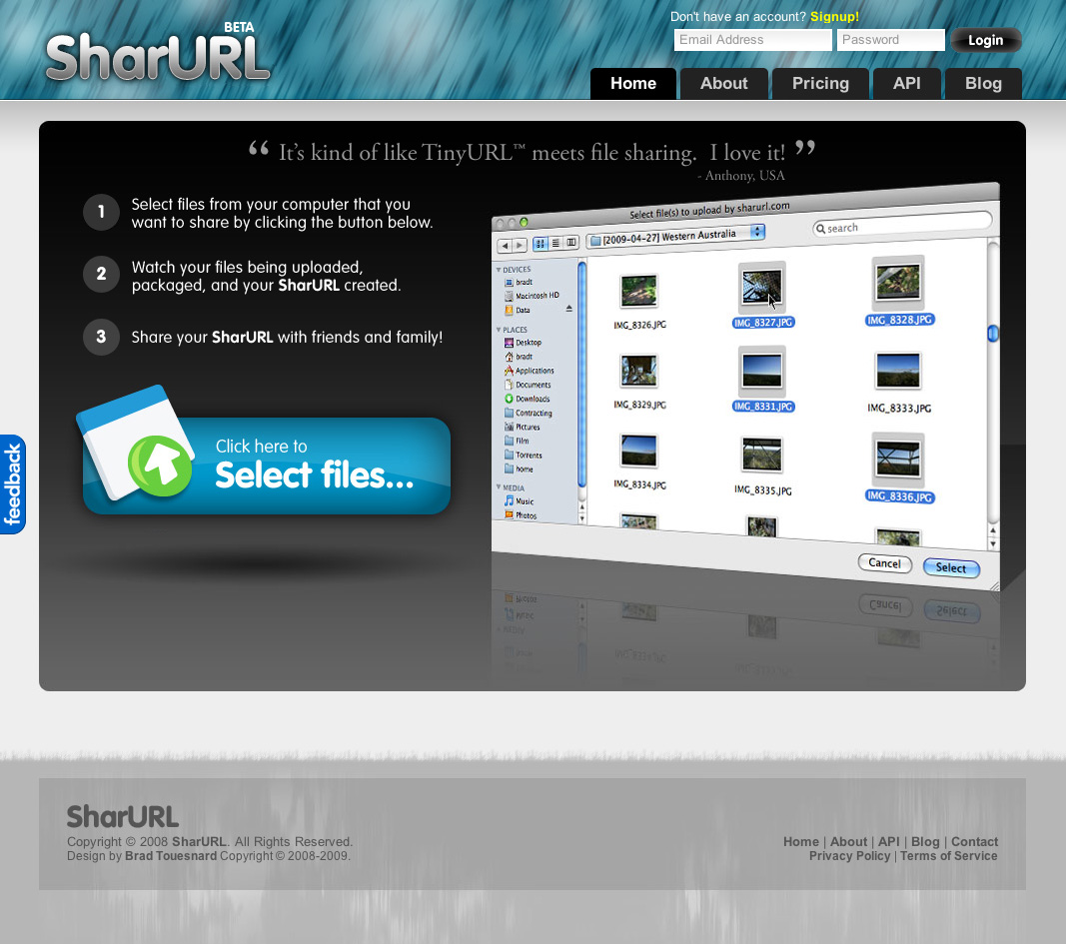Switch the file dialog to column view

(x=571, y=242)
